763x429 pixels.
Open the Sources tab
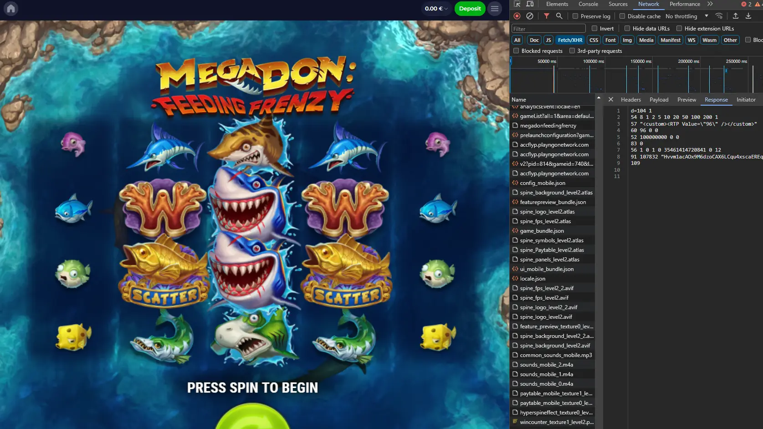pos(618,4)
